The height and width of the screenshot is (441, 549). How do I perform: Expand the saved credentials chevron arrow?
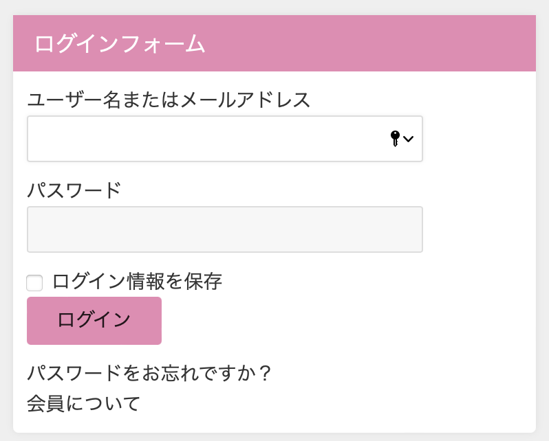coord(408,139)
